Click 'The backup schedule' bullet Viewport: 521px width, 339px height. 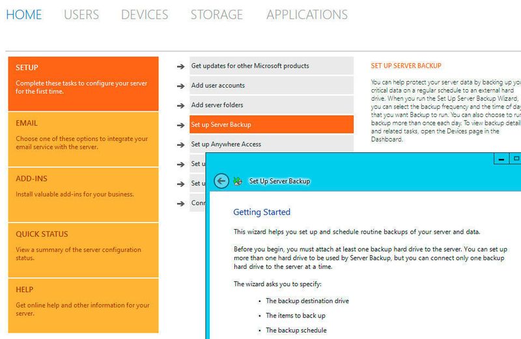click(296, 330)
